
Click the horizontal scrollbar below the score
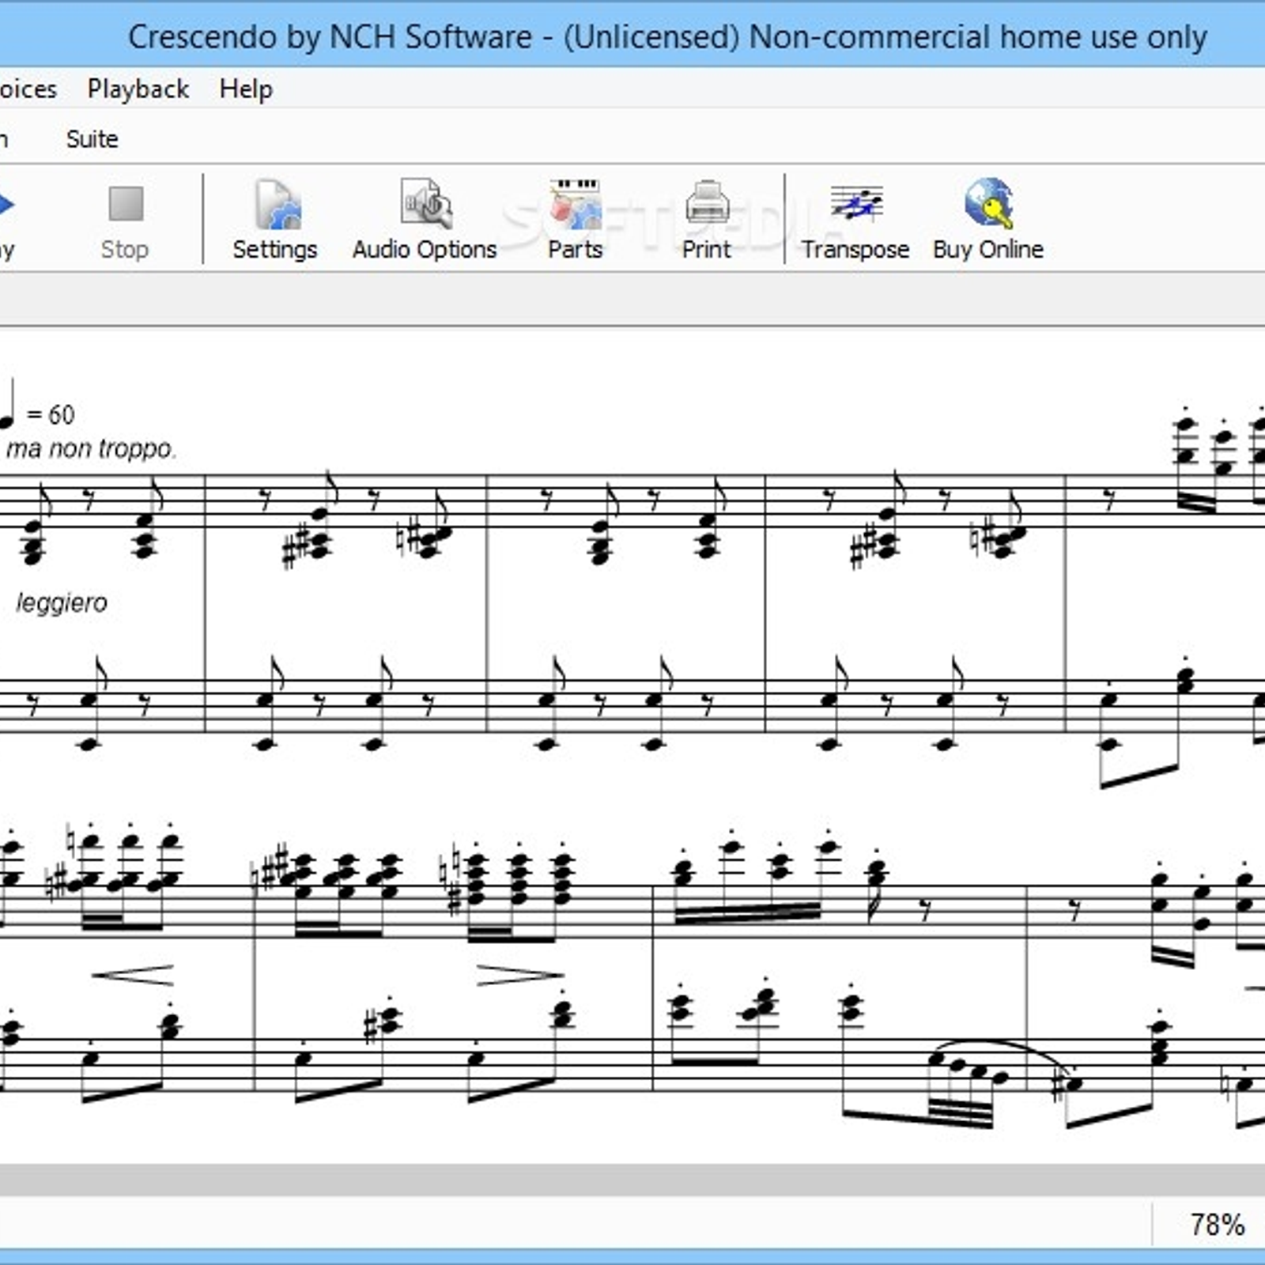tap(632, 1180)
